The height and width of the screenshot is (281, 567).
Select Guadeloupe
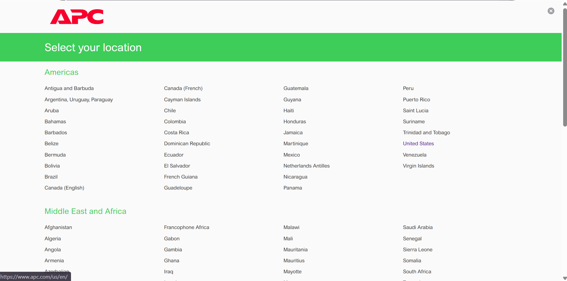coord(178,188)
